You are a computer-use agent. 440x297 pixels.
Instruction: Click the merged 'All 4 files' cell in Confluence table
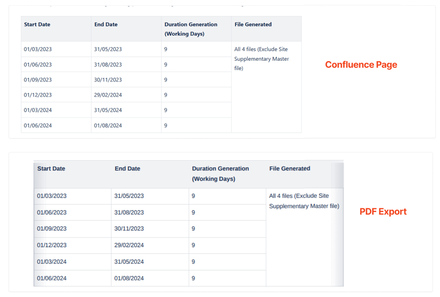click(267, 87)
